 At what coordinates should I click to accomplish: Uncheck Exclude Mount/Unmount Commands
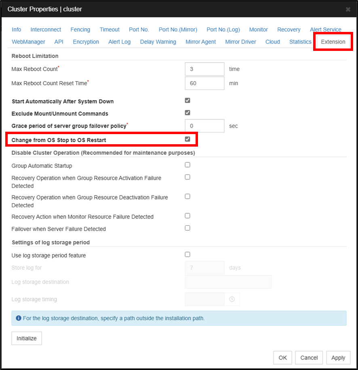click(187, 113)
